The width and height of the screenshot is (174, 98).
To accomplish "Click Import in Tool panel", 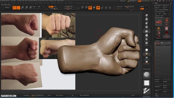I will pyautogui.click(x=159, y=8).
